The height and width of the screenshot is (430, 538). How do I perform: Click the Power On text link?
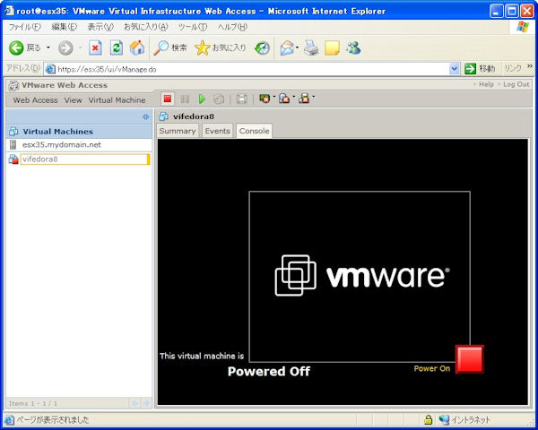point(431,368)
